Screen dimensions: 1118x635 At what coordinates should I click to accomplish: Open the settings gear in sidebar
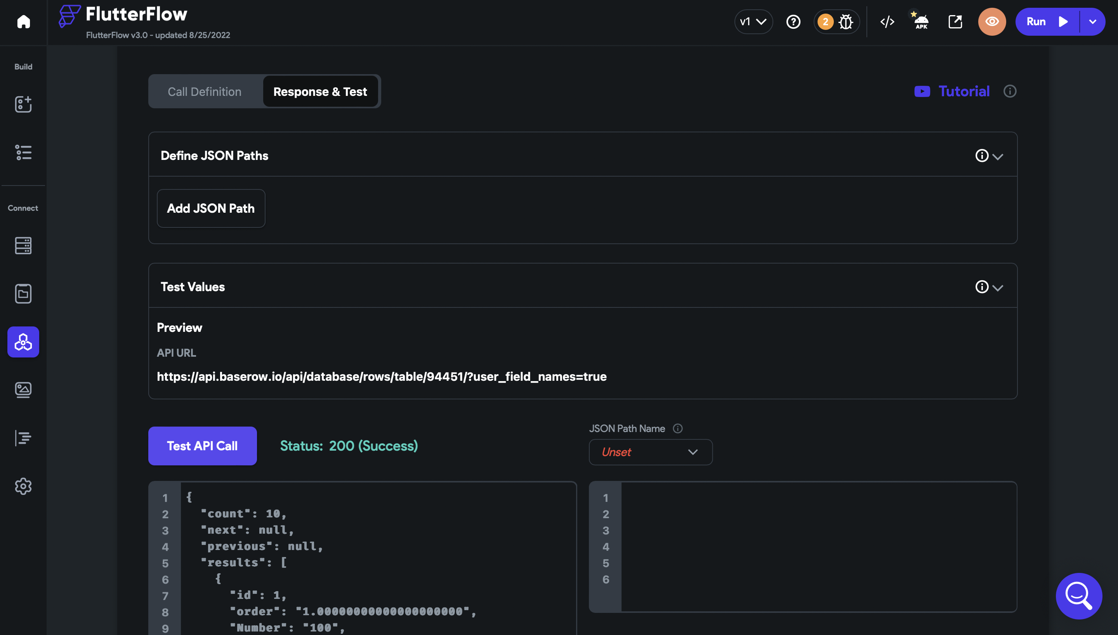23,486
